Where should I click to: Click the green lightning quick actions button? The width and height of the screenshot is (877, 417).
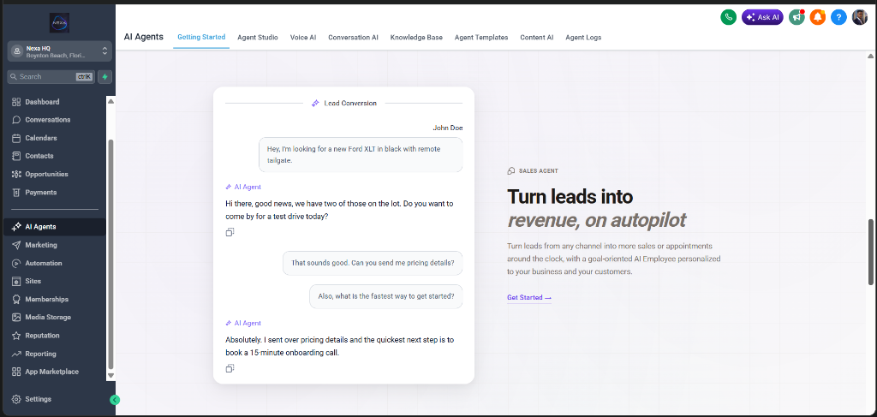coord(104,76)
